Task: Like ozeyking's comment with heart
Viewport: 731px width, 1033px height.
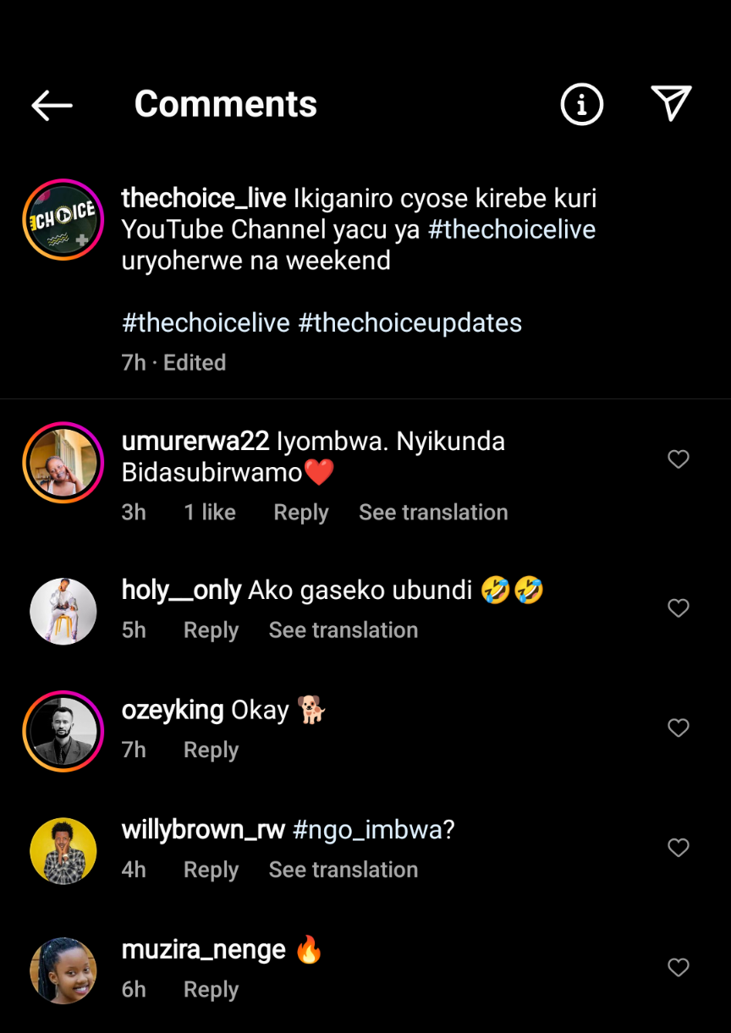Action: pyautogui.click(x=679, y=728)
